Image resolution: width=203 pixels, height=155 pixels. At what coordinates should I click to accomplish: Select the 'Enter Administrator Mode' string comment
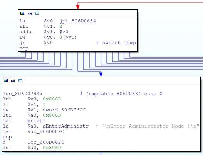tap(147, 126)
